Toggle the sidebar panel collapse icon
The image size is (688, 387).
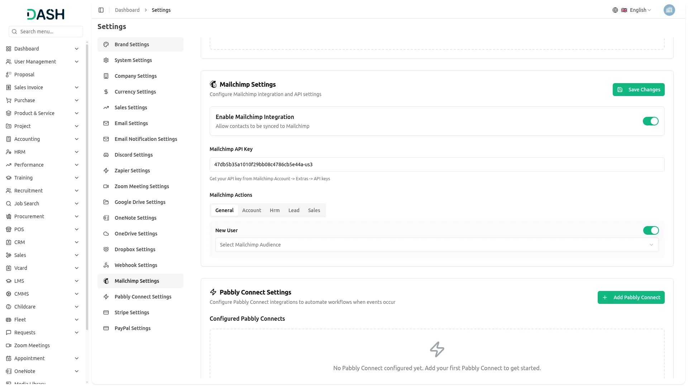click(101, 10)
